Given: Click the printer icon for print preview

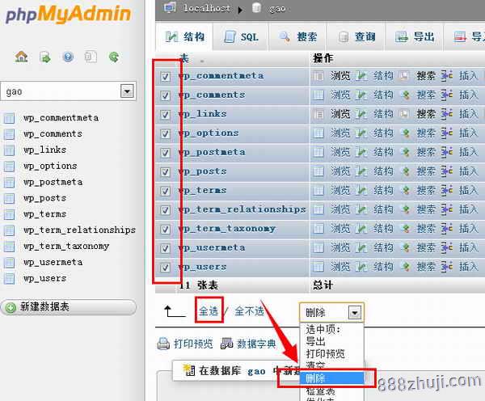Looking at the screenshot, I should [x=163, y=344].
